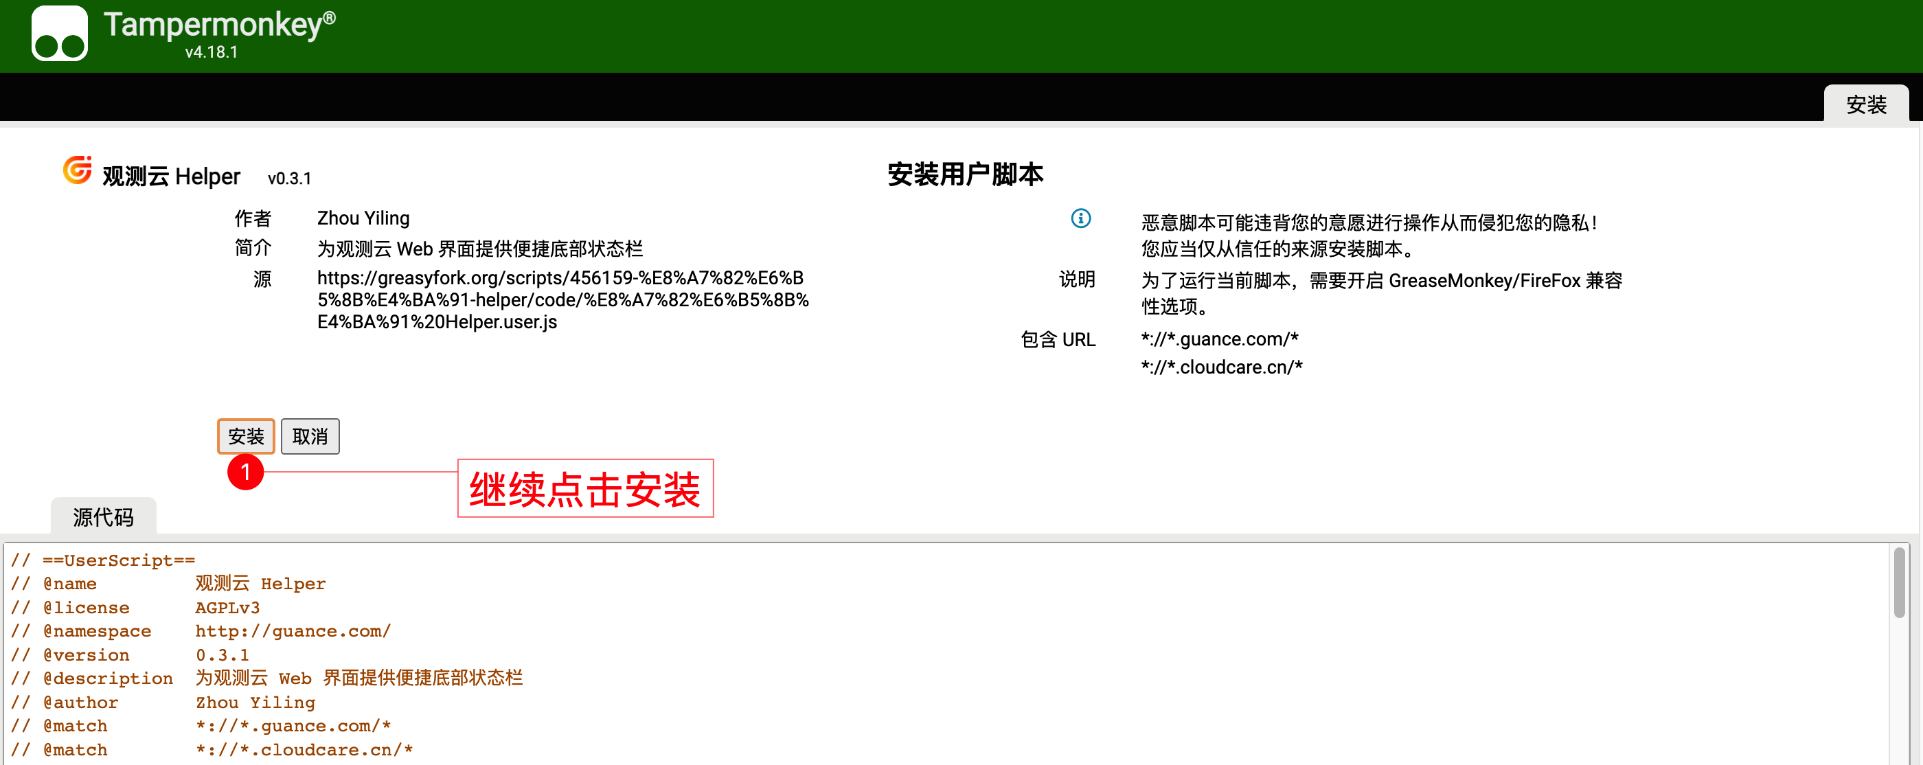The image size is (1923, 765).
Task: Click the 观测云 Helper script title
Action: pyautogui.click(x=171, y=177)
